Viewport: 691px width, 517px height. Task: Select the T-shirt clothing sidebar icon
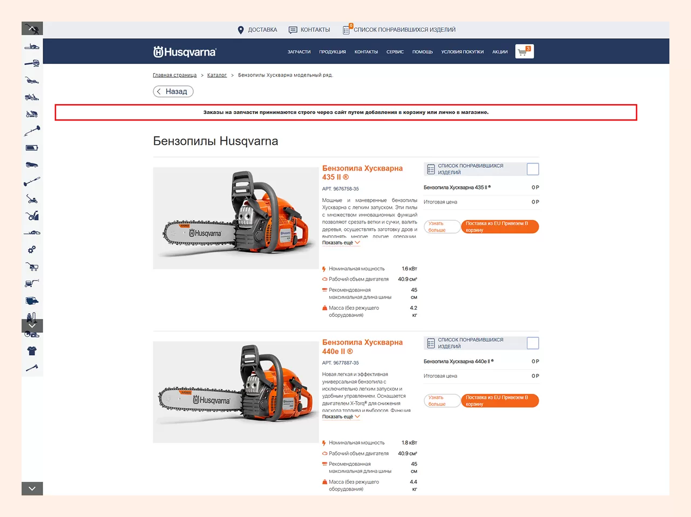[32, 351]
